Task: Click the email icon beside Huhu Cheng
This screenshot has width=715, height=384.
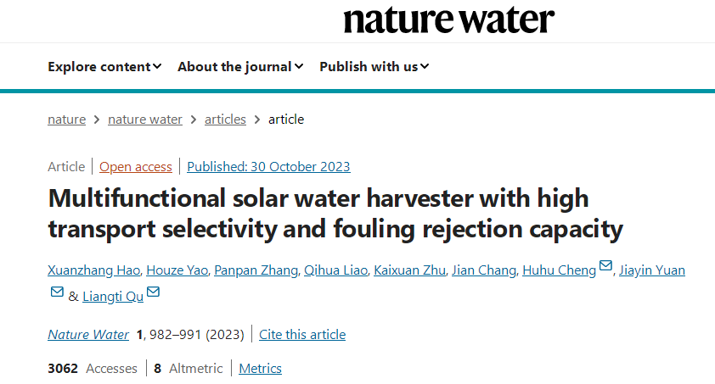Action: pyautogui.click(x=605, y=265)
